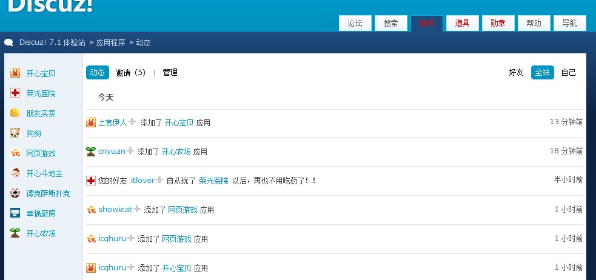Click the sprout icon beside cnyuan feed entry
Viewport: 596px width, 280px height.
(x=91, y=152)
